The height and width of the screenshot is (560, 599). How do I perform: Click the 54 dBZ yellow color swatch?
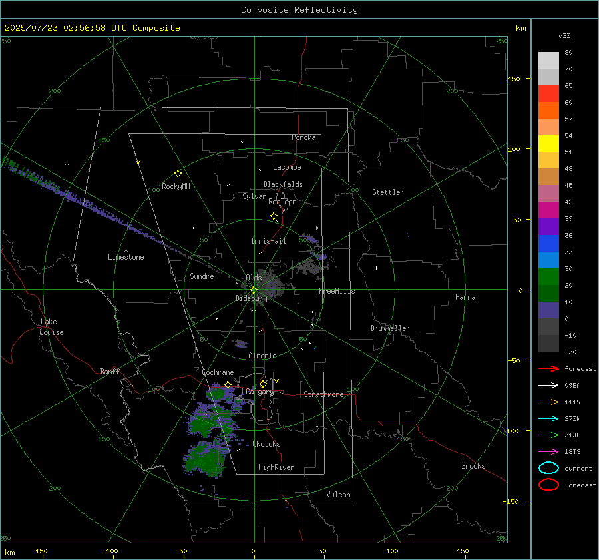[x=548, y=143]
